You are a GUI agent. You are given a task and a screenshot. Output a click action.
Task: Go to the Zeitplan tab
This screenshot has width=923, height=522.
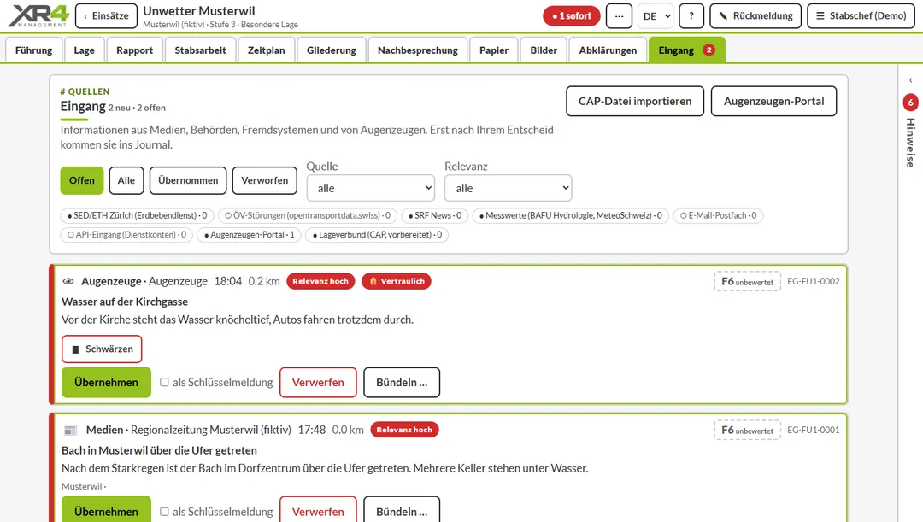[x=266, y=50]
